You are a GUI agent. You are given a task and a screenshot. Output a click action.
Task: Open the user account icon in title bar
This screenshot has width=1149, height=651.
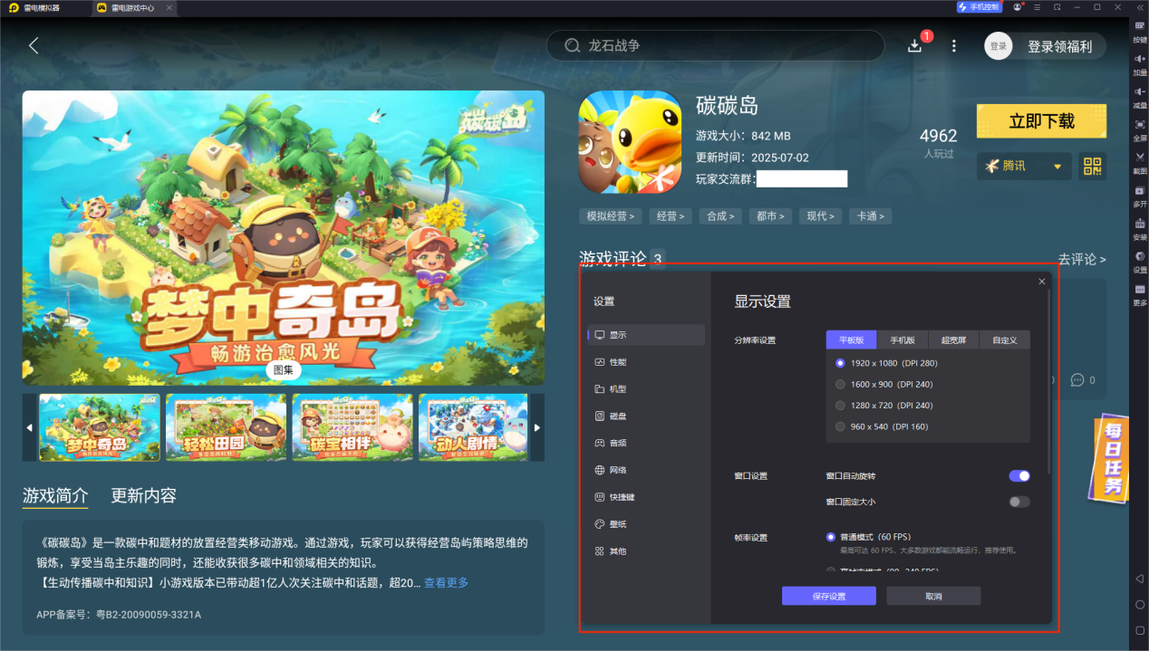(1018, 7)
